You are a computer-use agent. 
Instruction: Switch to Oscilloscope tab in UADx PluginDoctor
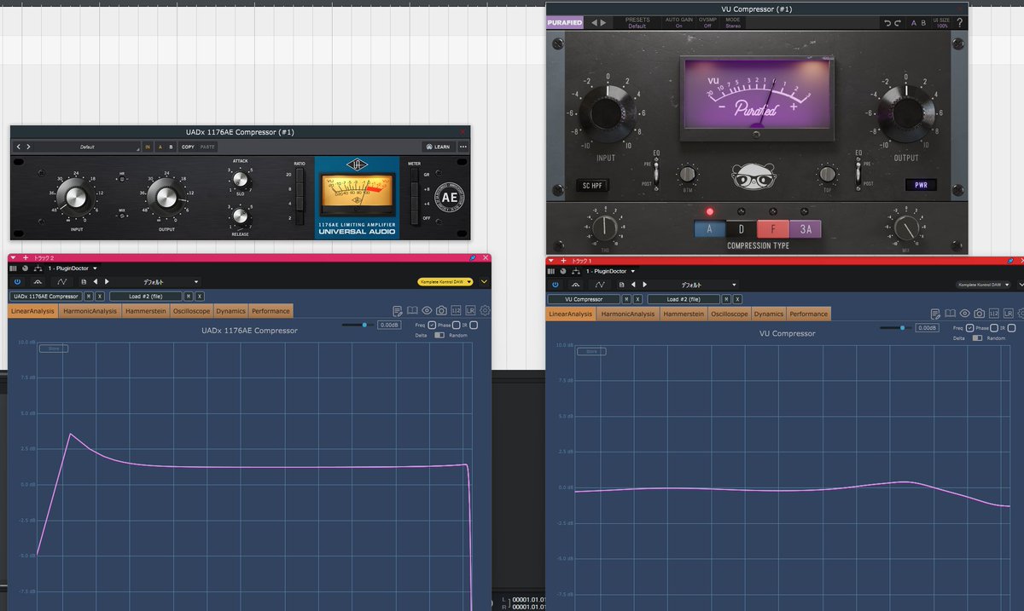(191, 311)
